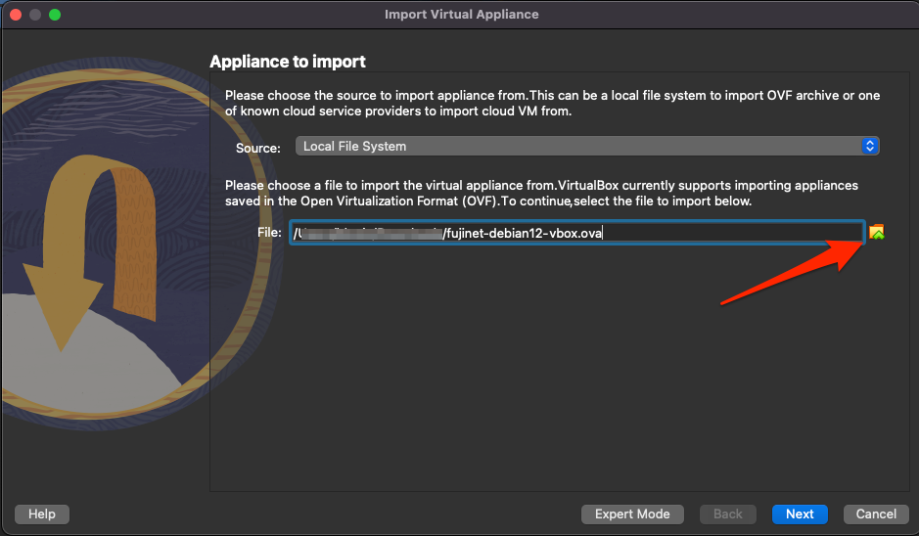Click the File: label text
The width and height of the screenshot is (919, 536).
point(270,233)
